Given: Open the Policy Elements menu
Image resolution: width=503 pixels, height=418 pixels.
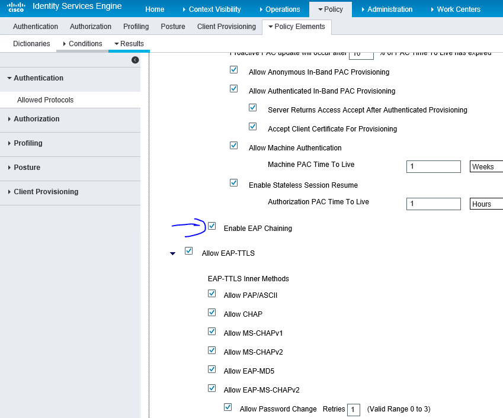Looking at the screenshot, I should click(297, 27).
